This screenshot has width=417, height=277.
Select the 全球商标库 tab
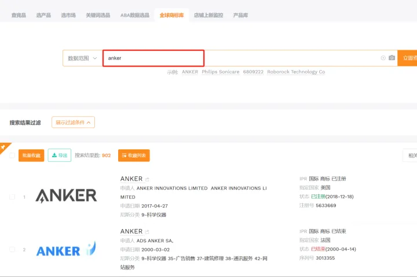[x=171, y=15]
